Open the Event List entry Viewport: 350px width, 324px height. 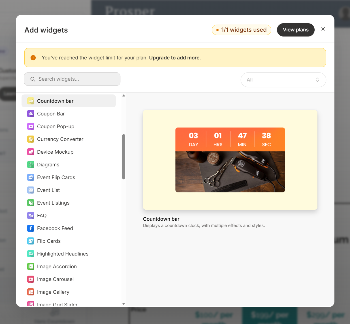(x=69, y=190)
